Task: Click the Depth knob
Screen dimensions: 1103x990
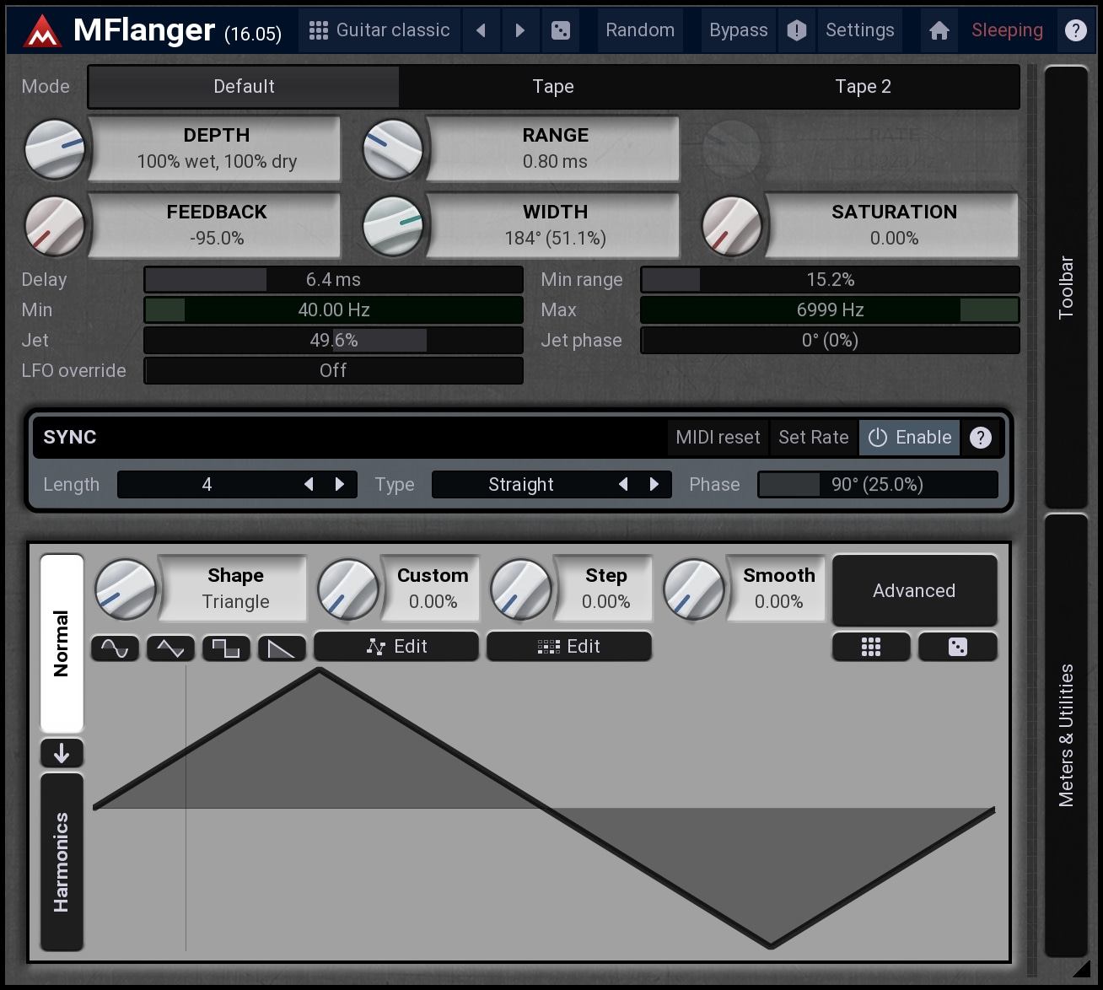Action: tap(55, 149)
